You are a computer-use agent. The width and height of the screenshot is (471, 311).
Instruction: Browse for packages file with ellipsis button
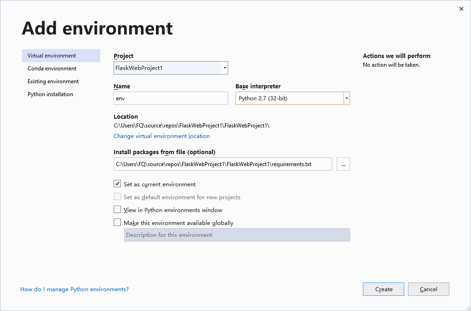[343, 164]
